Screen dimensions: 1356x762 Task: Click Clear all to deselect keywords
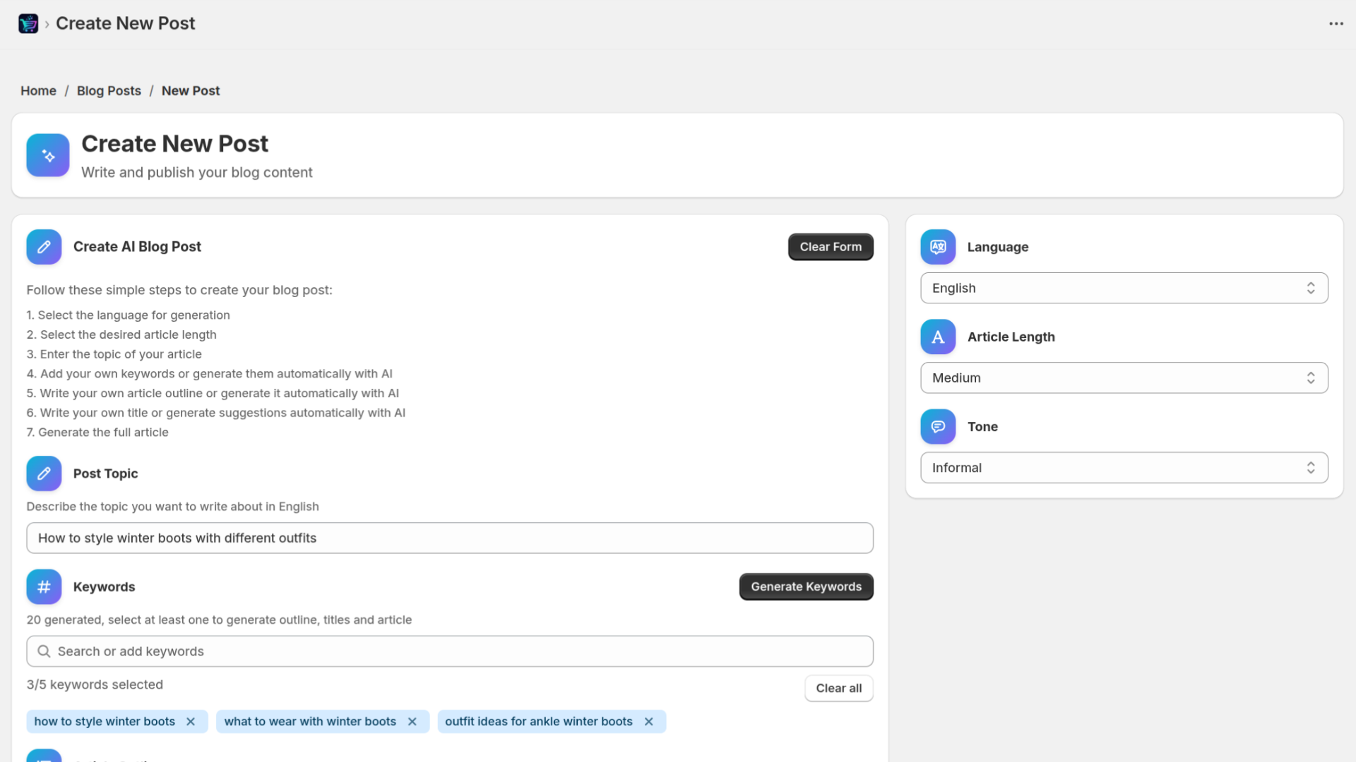[838, 688]
